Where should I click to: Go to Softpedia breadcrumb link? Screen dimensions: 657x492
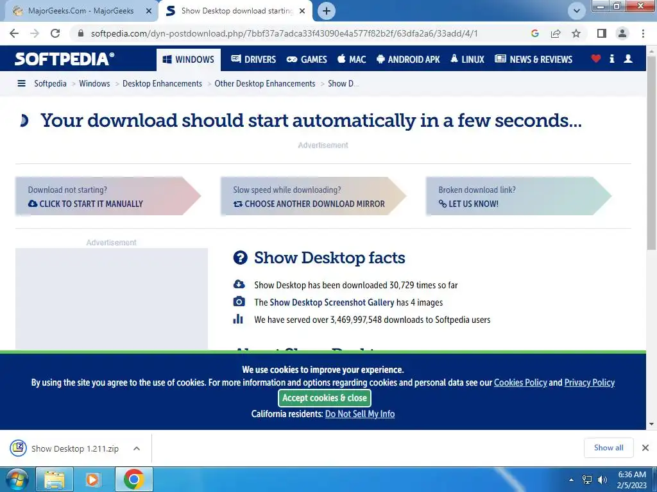point(50,83)
